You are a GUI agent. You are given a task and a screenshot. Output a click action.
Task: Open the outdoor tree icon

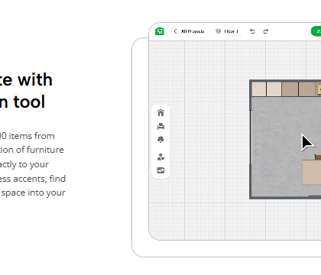tap(160, 140)
